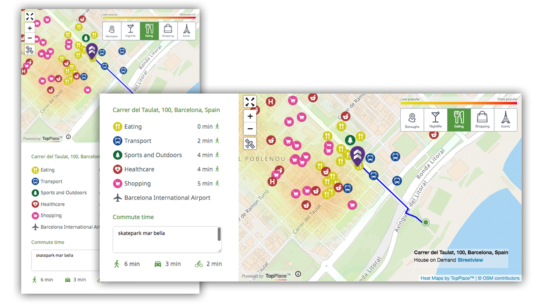Select the Iconic layer on large map
This screenshot has width=535, height=304.
click(x=505, y=120)
